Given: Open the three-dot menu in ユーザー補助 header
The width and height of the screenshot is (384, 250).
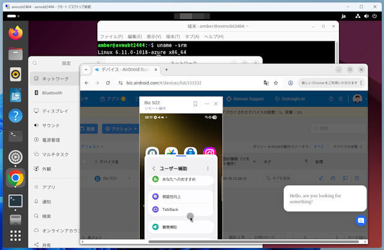Looking at the screenshot, I should (x=208, y=168).
